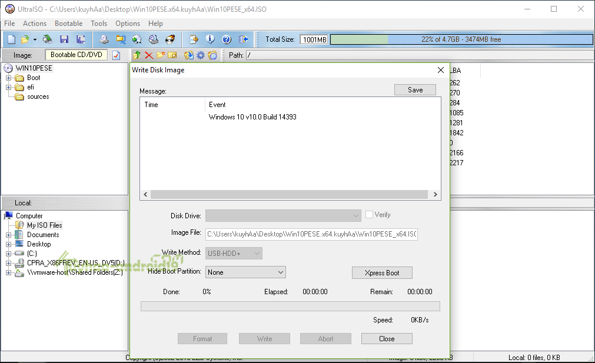Screen dimensions: 595x363
Task: Click the UltraISO icon in the title bar
Action: pos(9,9)
